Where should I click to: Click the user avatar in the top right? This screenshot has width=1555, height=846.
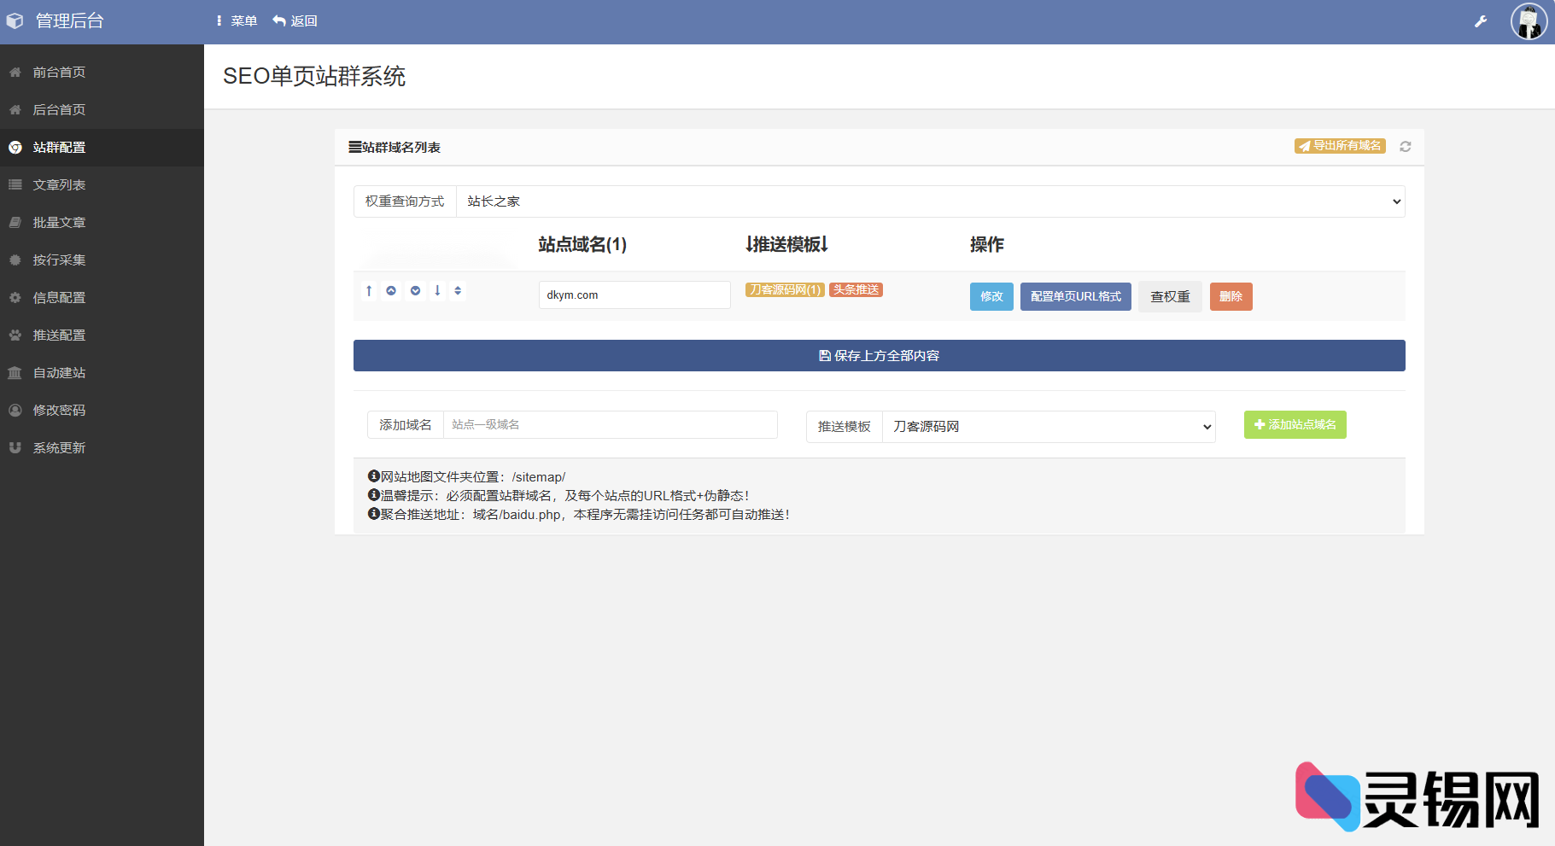(x=1529, y=21)
